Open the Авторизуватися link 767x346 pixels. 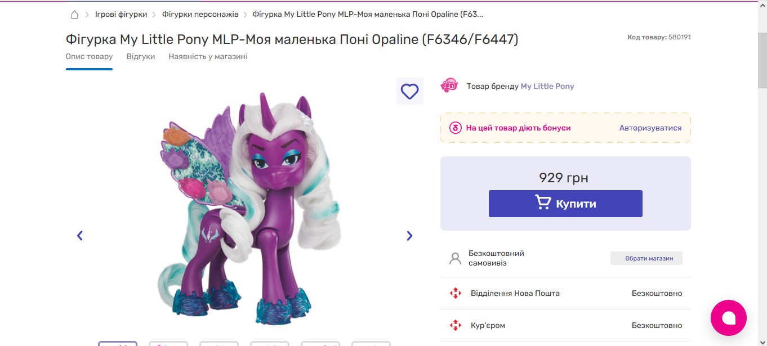click(x=650, y=128)
